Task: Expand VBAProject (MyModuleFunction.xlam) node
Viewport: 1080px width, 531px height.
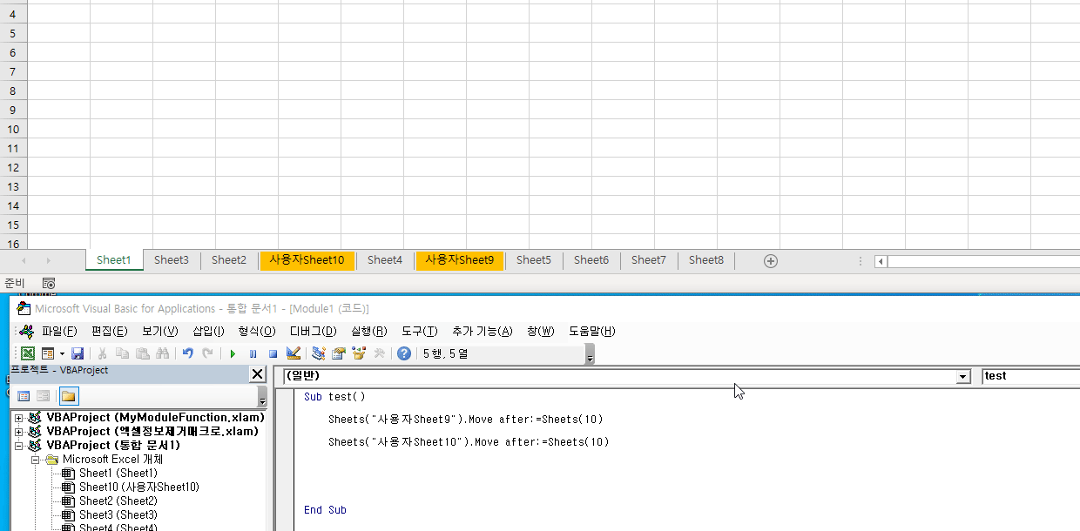Action: pyautogui.click(x=18, y=418)
